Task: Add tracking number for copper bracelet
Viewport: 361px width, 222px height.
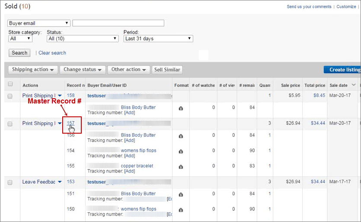Action: tap(130, 171)
